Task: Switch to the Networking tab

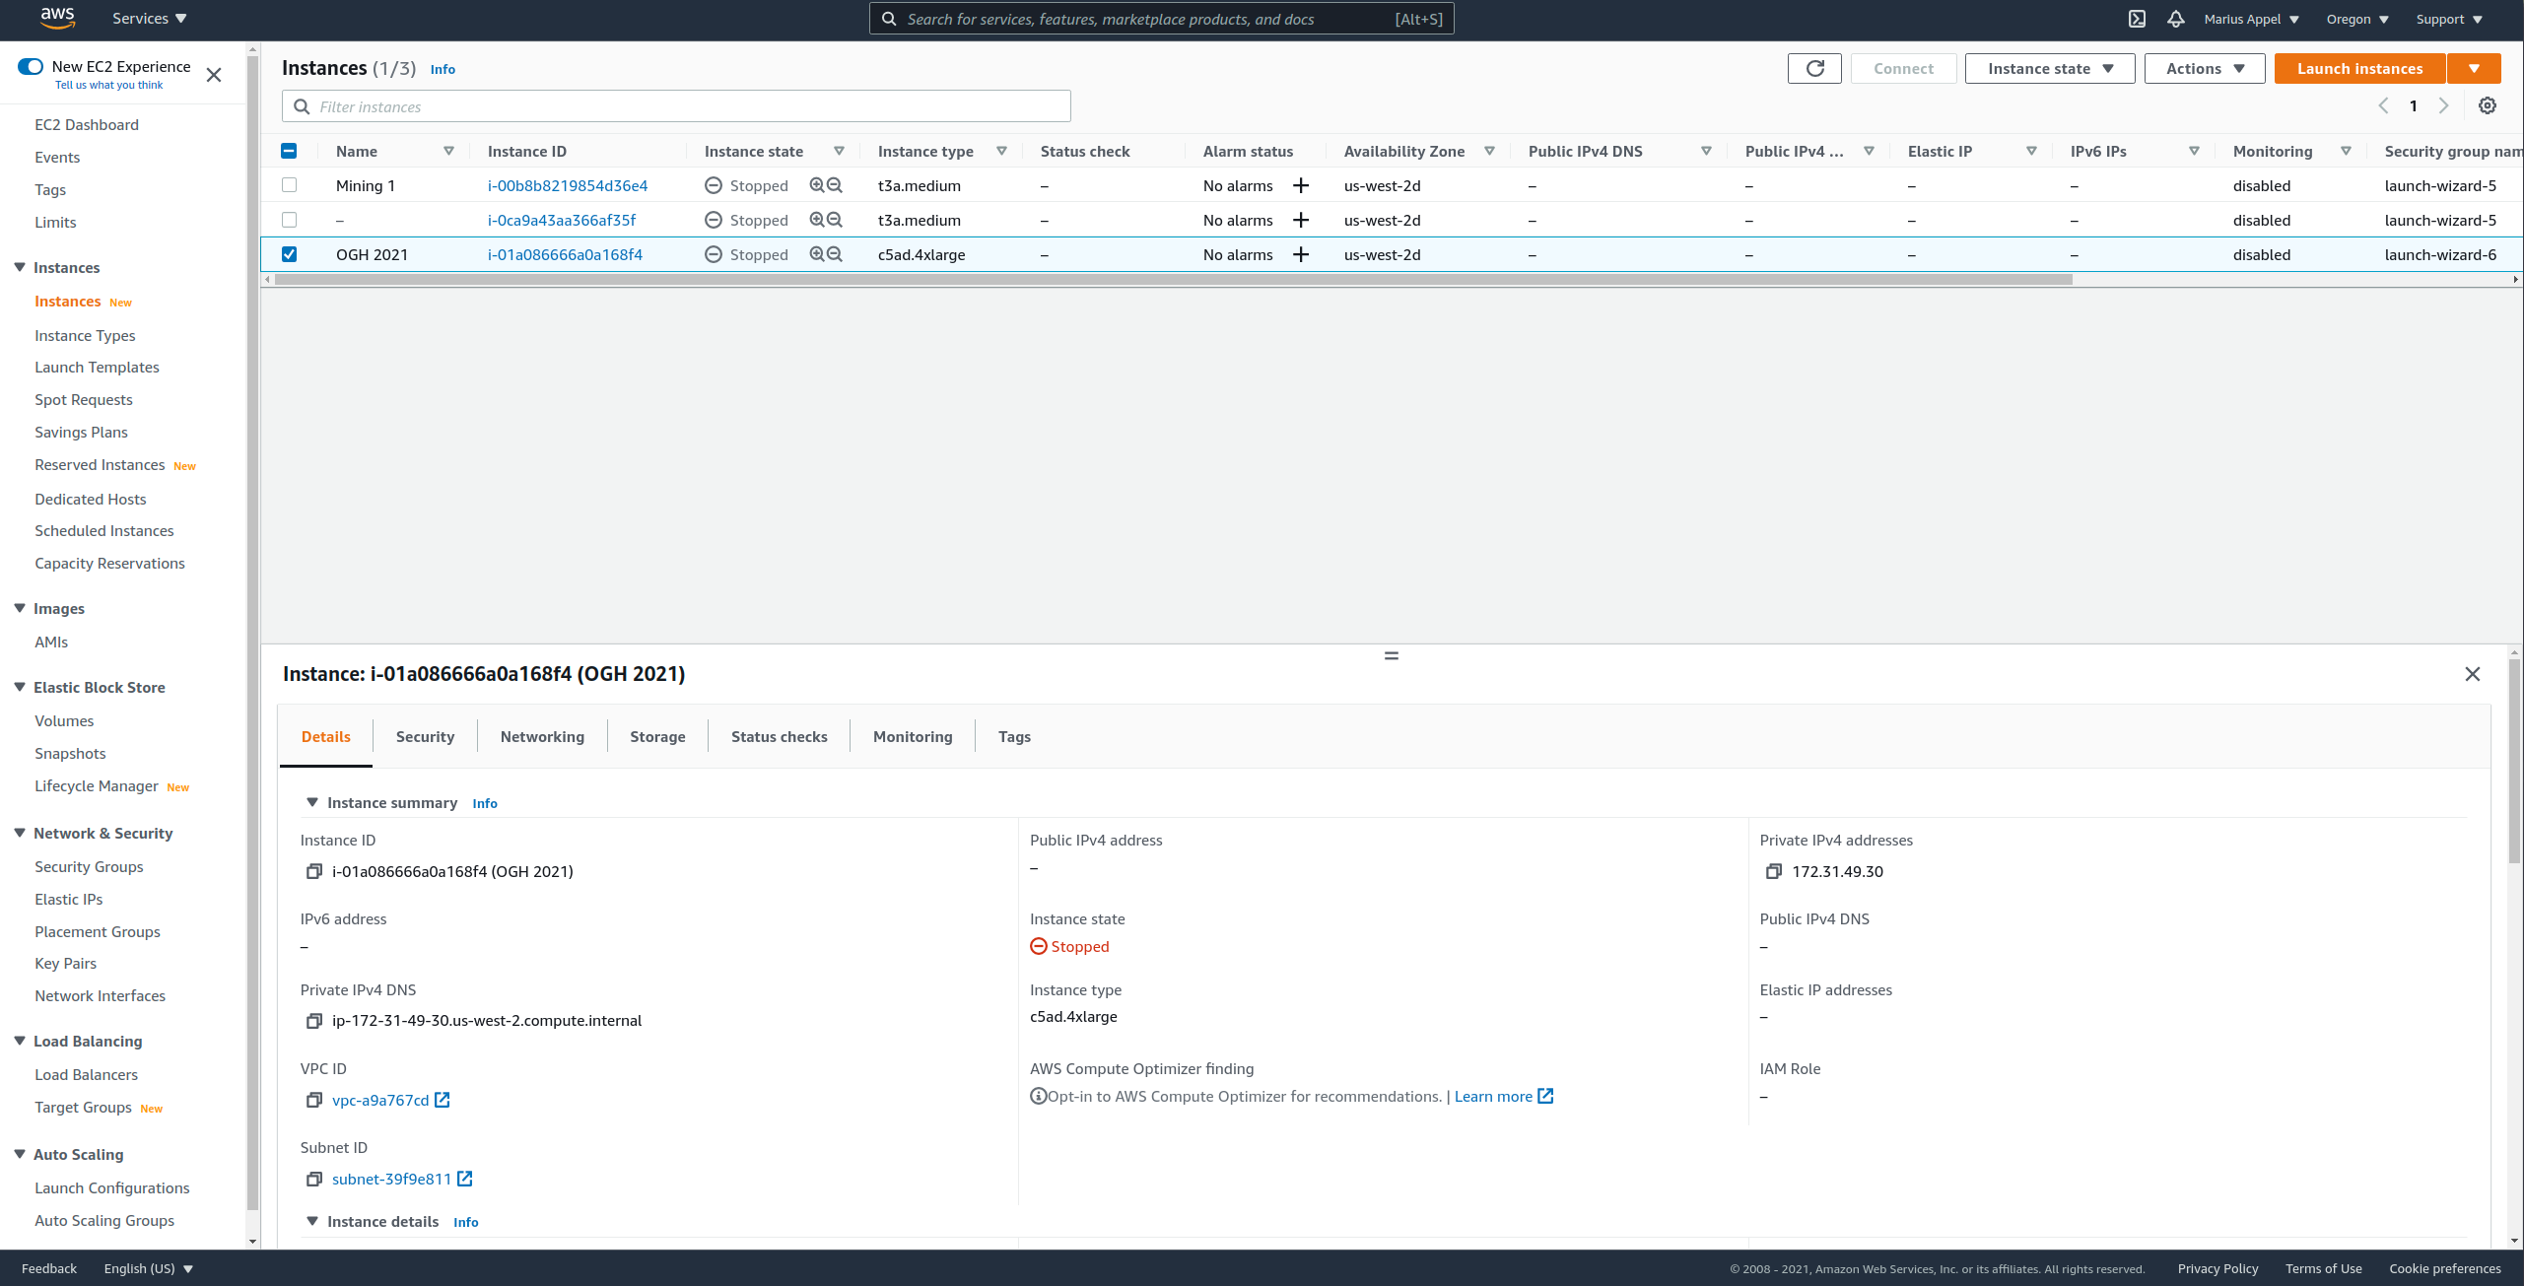Action: (x=542, y=736)
